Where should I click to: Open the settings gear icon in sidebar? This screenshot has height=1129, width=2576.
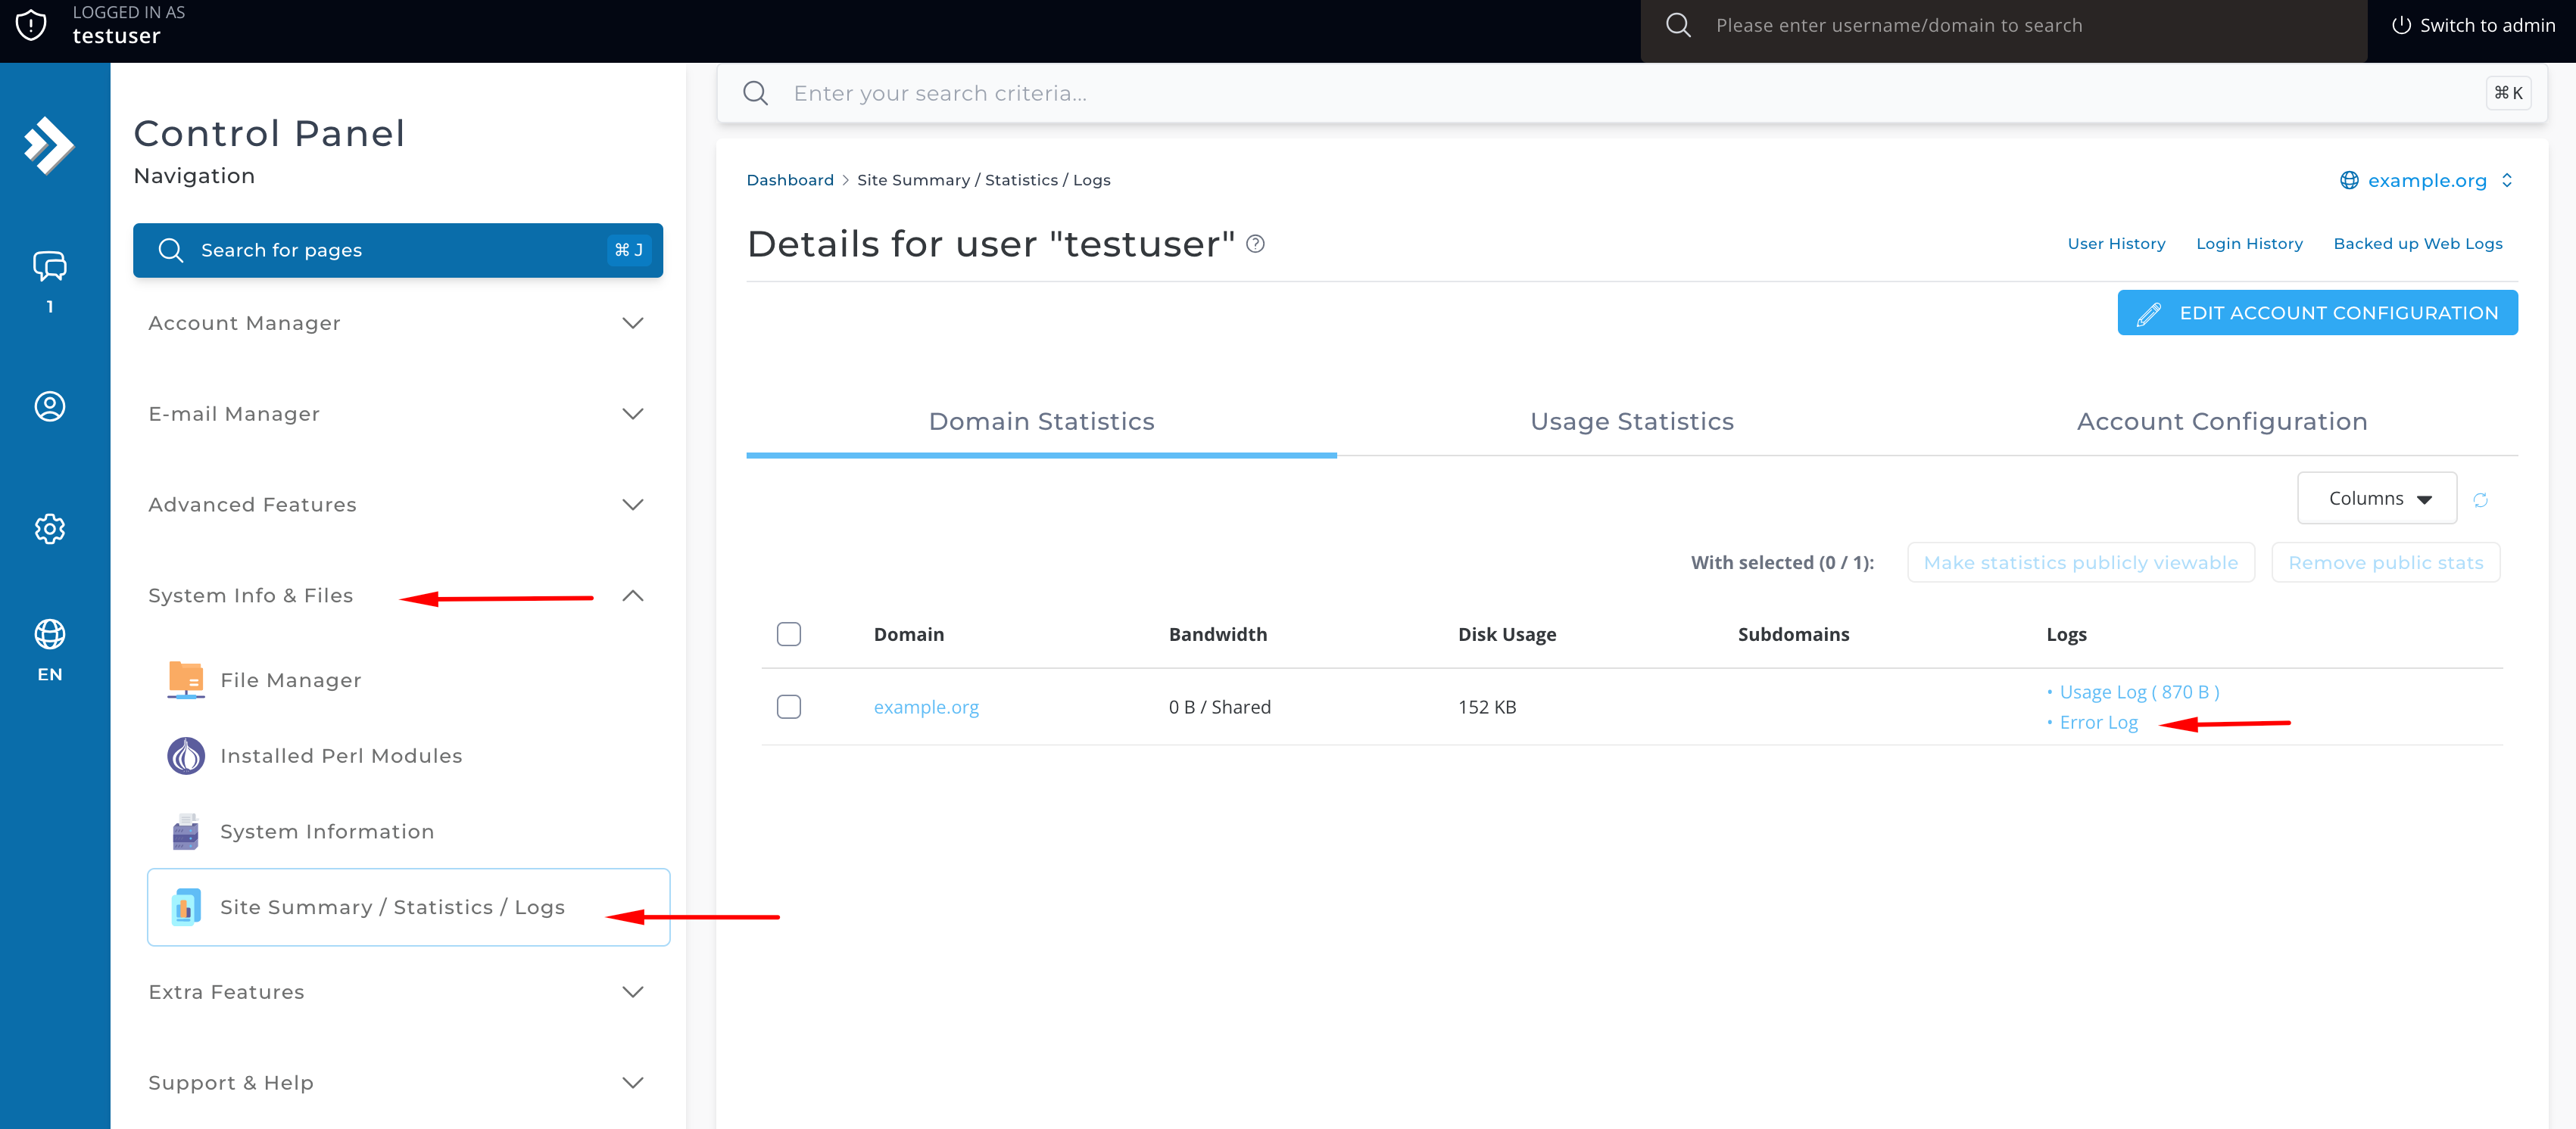point(49,528)
